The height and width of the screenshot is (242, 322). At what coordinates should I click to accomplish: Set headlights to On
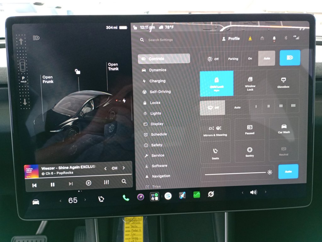pos(250,59)
